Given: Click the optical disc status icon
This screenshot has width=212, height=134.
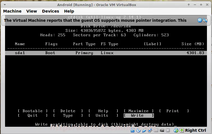Looking at the screenshot, I should coord(138,130).
